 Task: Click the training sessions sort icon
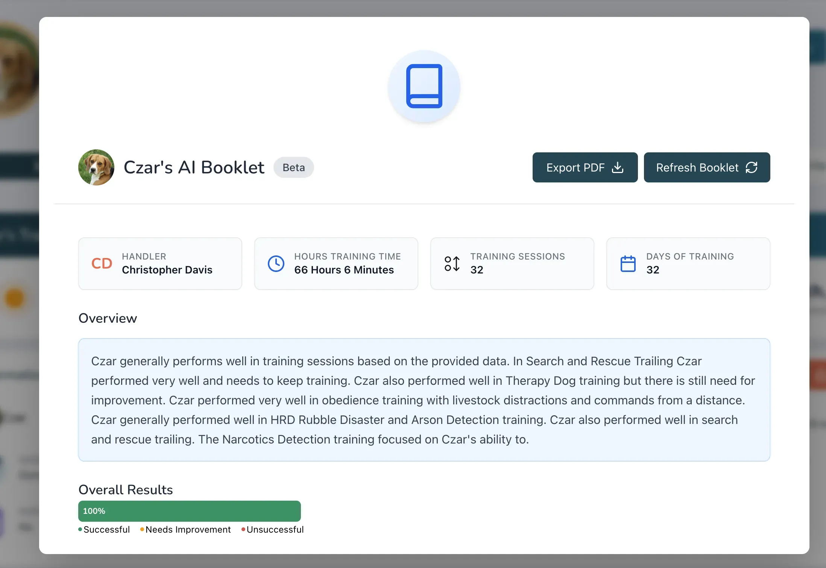pyautogui.click(x=452, y=263)
